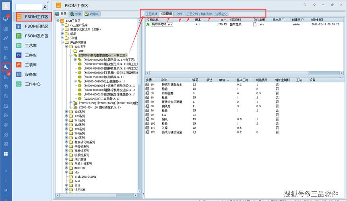347x201 pixels.
Task: Click the refresh icon in title bar
Action: point(314,5)
